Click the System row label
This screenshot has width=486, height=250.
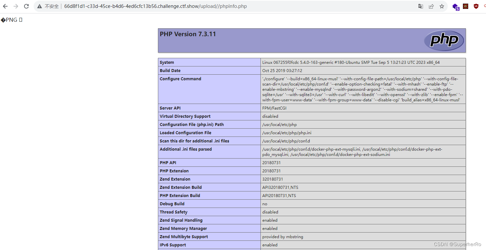point(167,63)
